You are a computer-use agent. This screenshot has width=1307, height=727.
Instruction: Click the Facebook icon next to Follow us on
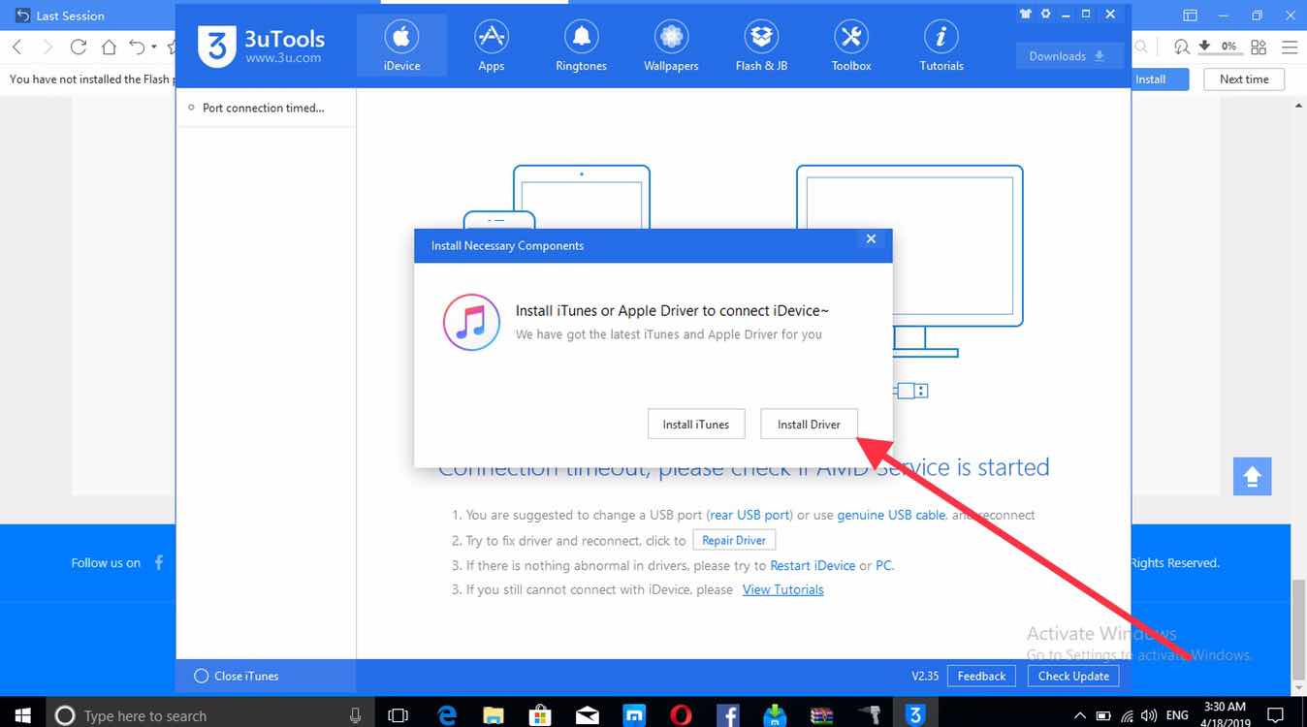(x=159, y=562)
